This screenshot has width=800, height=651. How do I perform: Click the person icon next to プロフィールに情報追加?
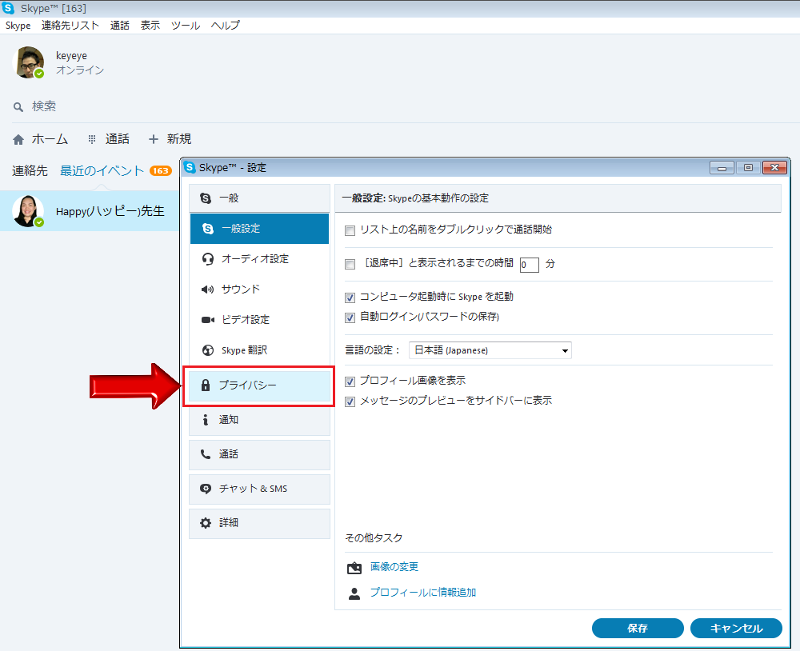[354, 593]
